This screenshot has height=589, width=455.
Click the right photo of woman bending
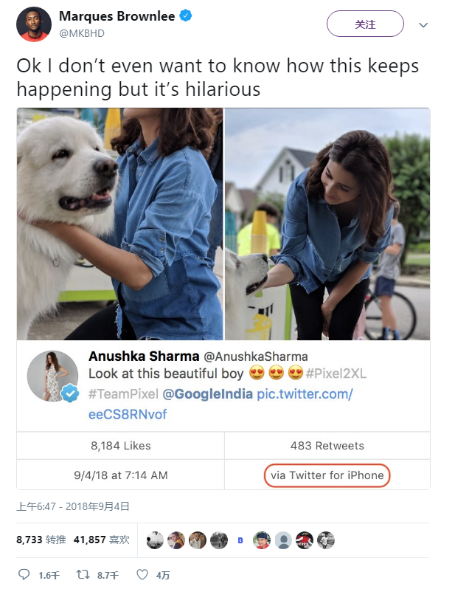coord(327,224)
